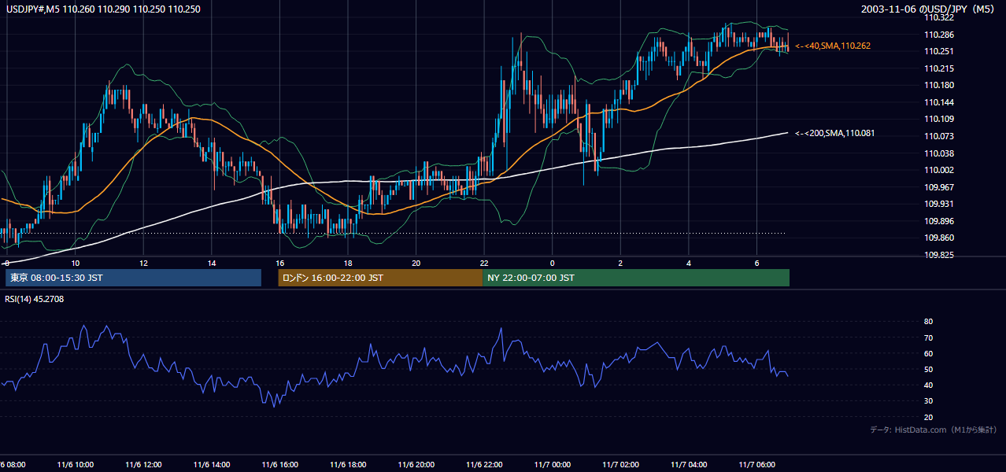The width and height of the screenshot is (1006, 472).
Task: Click the price axis value 110.286
Action: pos(940,35)
